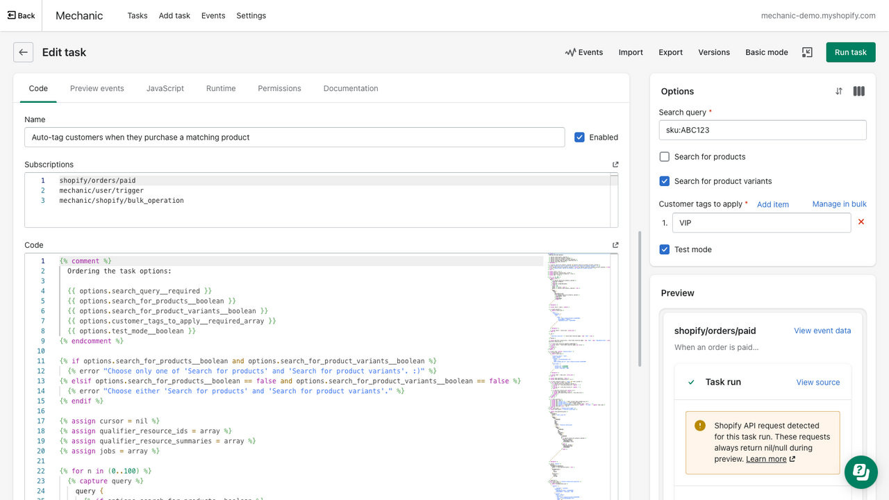This screenshot has height=500, width=889.
Task: Open Settings from the top menu
Action: coord(251,15)
